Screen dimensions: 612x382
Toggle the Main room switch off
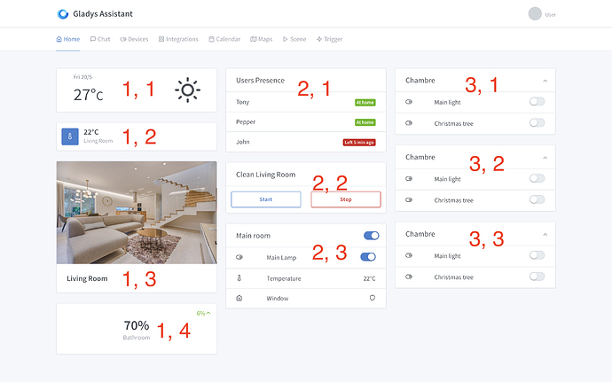pos(371,235)
